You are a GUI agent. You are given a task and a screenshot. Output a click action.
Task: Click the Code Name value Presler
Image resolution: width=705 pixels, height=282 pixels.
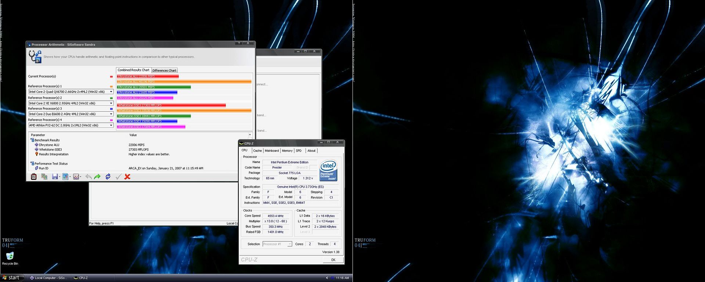(x=277, y=167)
